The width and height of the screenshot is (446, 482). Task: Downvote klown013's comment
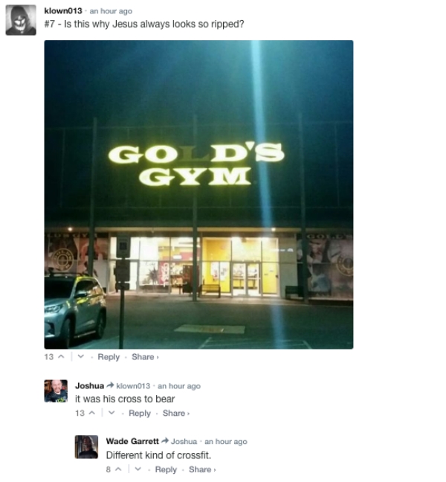pos(81,357)
